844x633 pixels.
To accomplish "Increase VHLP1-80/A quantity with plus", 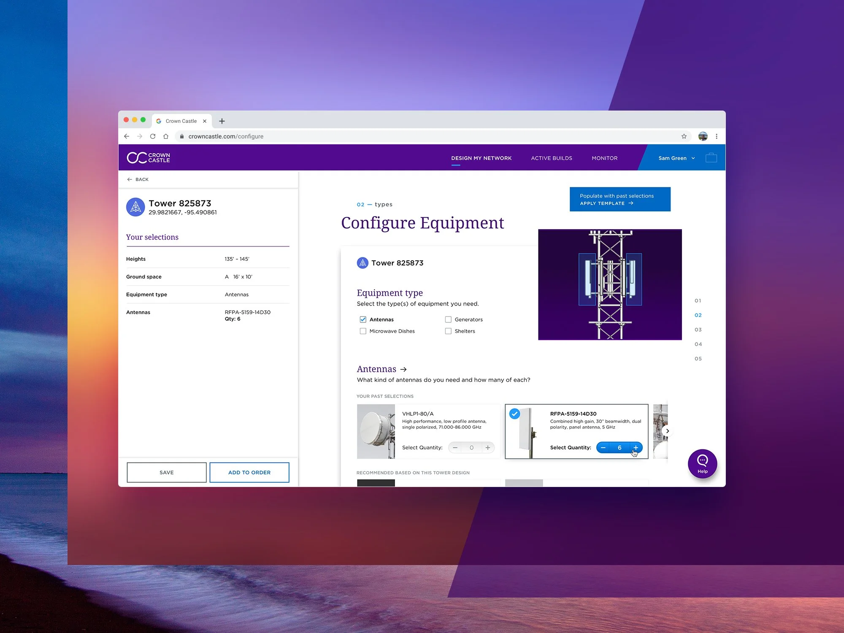I will point(488,448).
